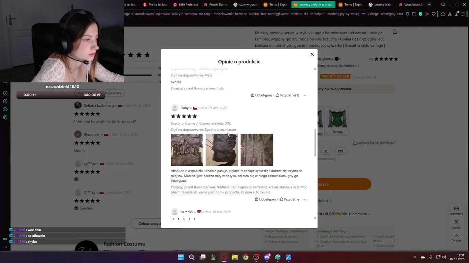Open the settings gear in the Opera sidebar
The height and width of the screenshot is (263, 469).
point(5,117)
